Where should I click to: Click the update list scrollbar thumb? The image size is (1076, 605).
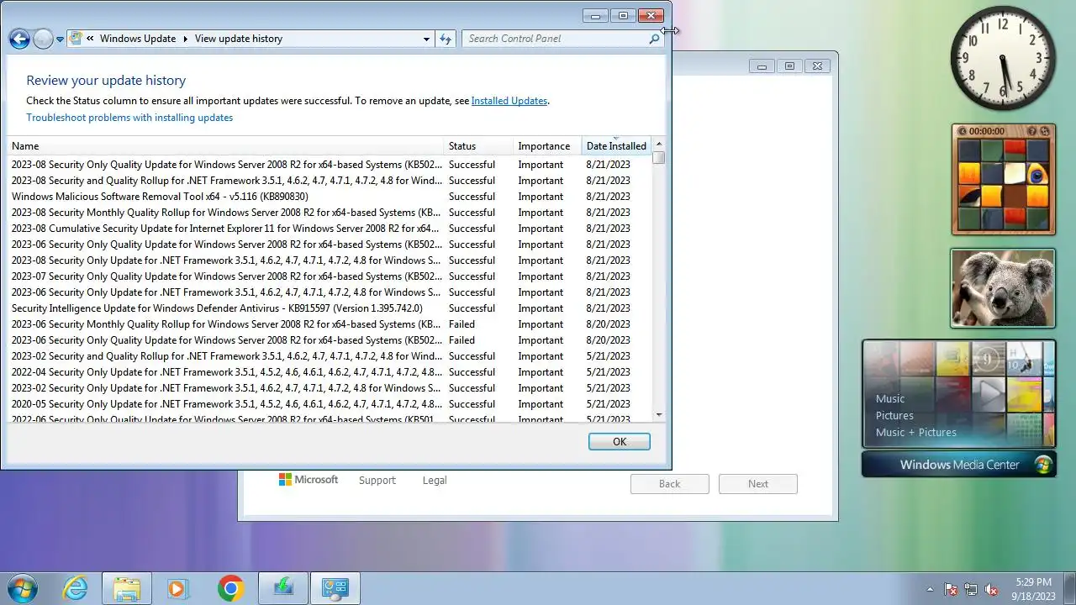[x=659, y=158]
